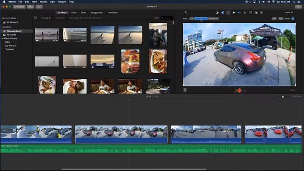Select All Events in sidebar
The width and height of the screenshot is (304, 171).
point(11,35)
